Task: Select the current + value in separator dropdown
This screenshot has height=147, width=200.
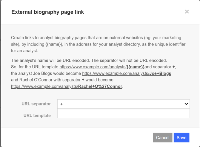Action: tap(62, 104)
